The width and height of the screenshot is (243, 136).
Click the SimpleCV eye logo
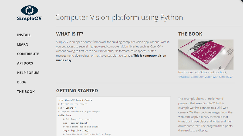tap(29, 13)
